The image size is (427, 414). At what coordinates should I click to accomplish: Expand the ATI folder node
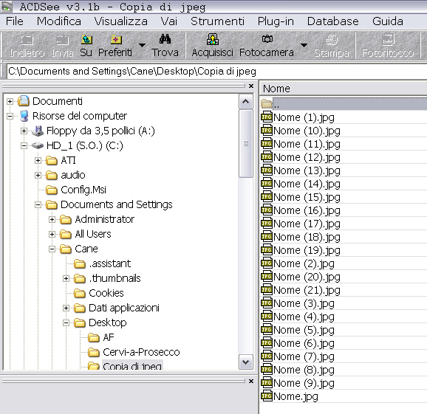38,160
